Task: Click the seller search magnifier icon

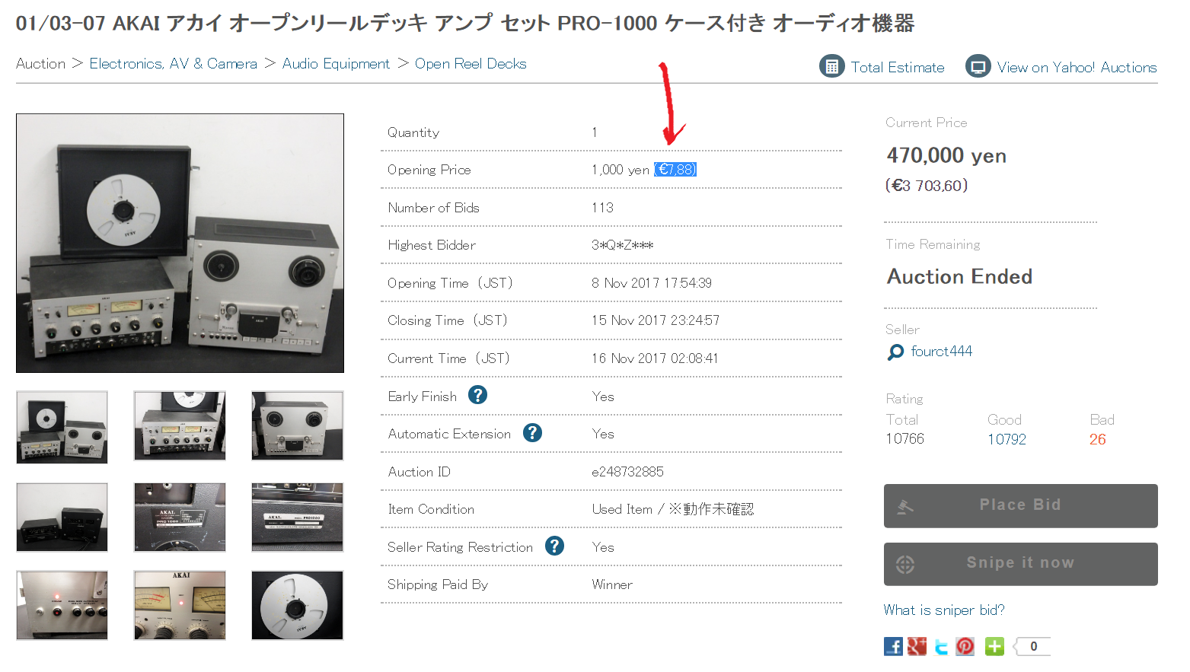Action: [896, 352]
